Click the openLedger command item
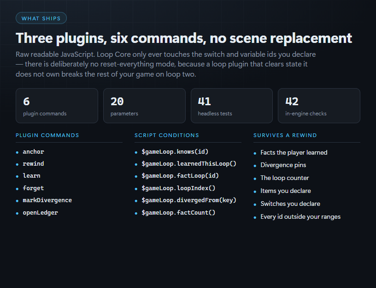This screenshot has height=288, width=376. click(x=40, y=213)
